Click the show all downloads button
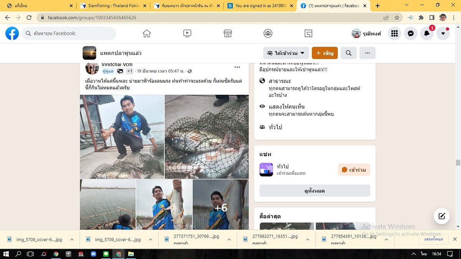461x259 pixels. point(433,239)
